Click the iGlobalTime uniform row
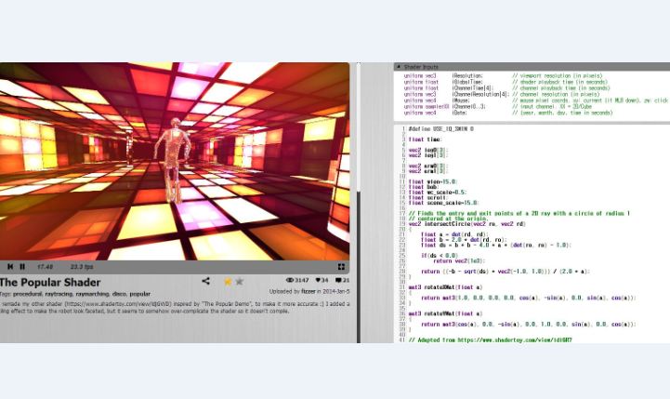The image size is (670, 399). click(506, 82)
